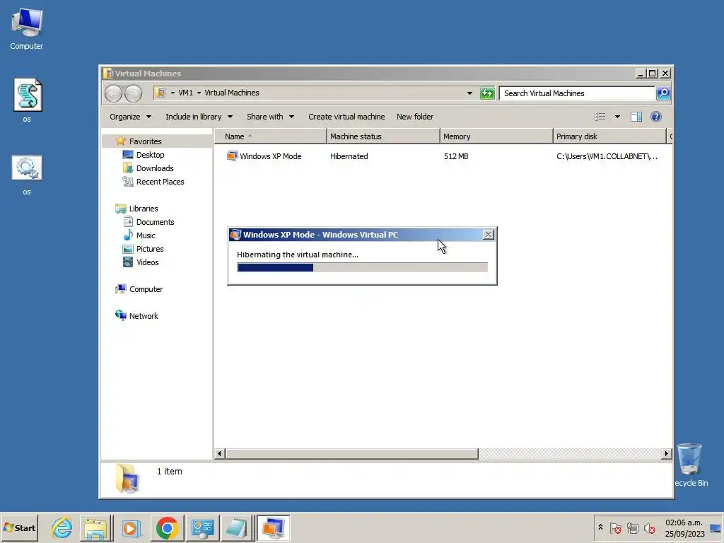
Task: Click the scroll left arrow
Action: (221, 454)
